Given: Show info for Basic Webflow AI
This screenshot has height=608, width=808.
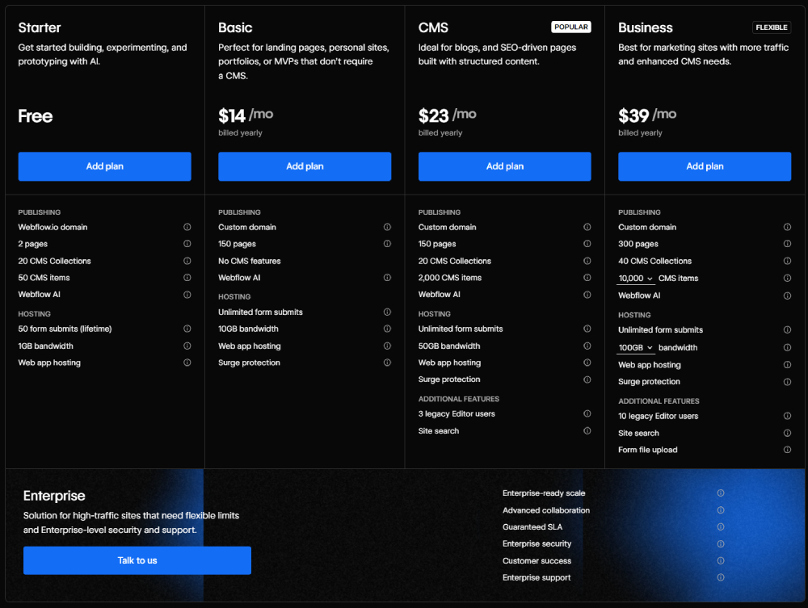Looking at the screenshot, I should coord(387,278).
